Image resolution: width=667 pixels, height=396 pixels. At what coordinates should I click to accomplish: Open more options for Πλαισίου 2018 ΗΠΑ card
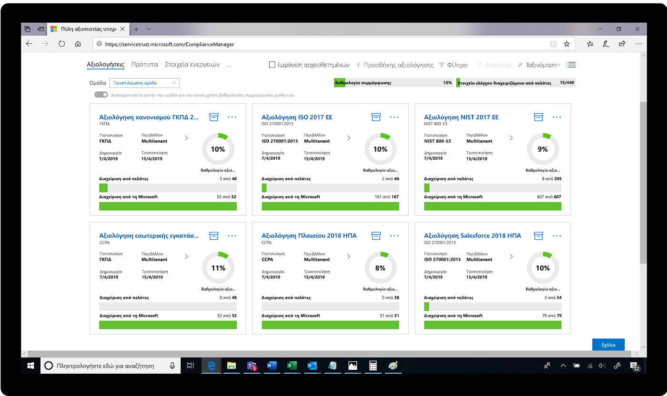tap(394, 236)
